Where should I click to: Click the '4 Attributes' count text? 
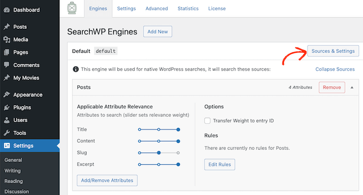pos(300,87)
